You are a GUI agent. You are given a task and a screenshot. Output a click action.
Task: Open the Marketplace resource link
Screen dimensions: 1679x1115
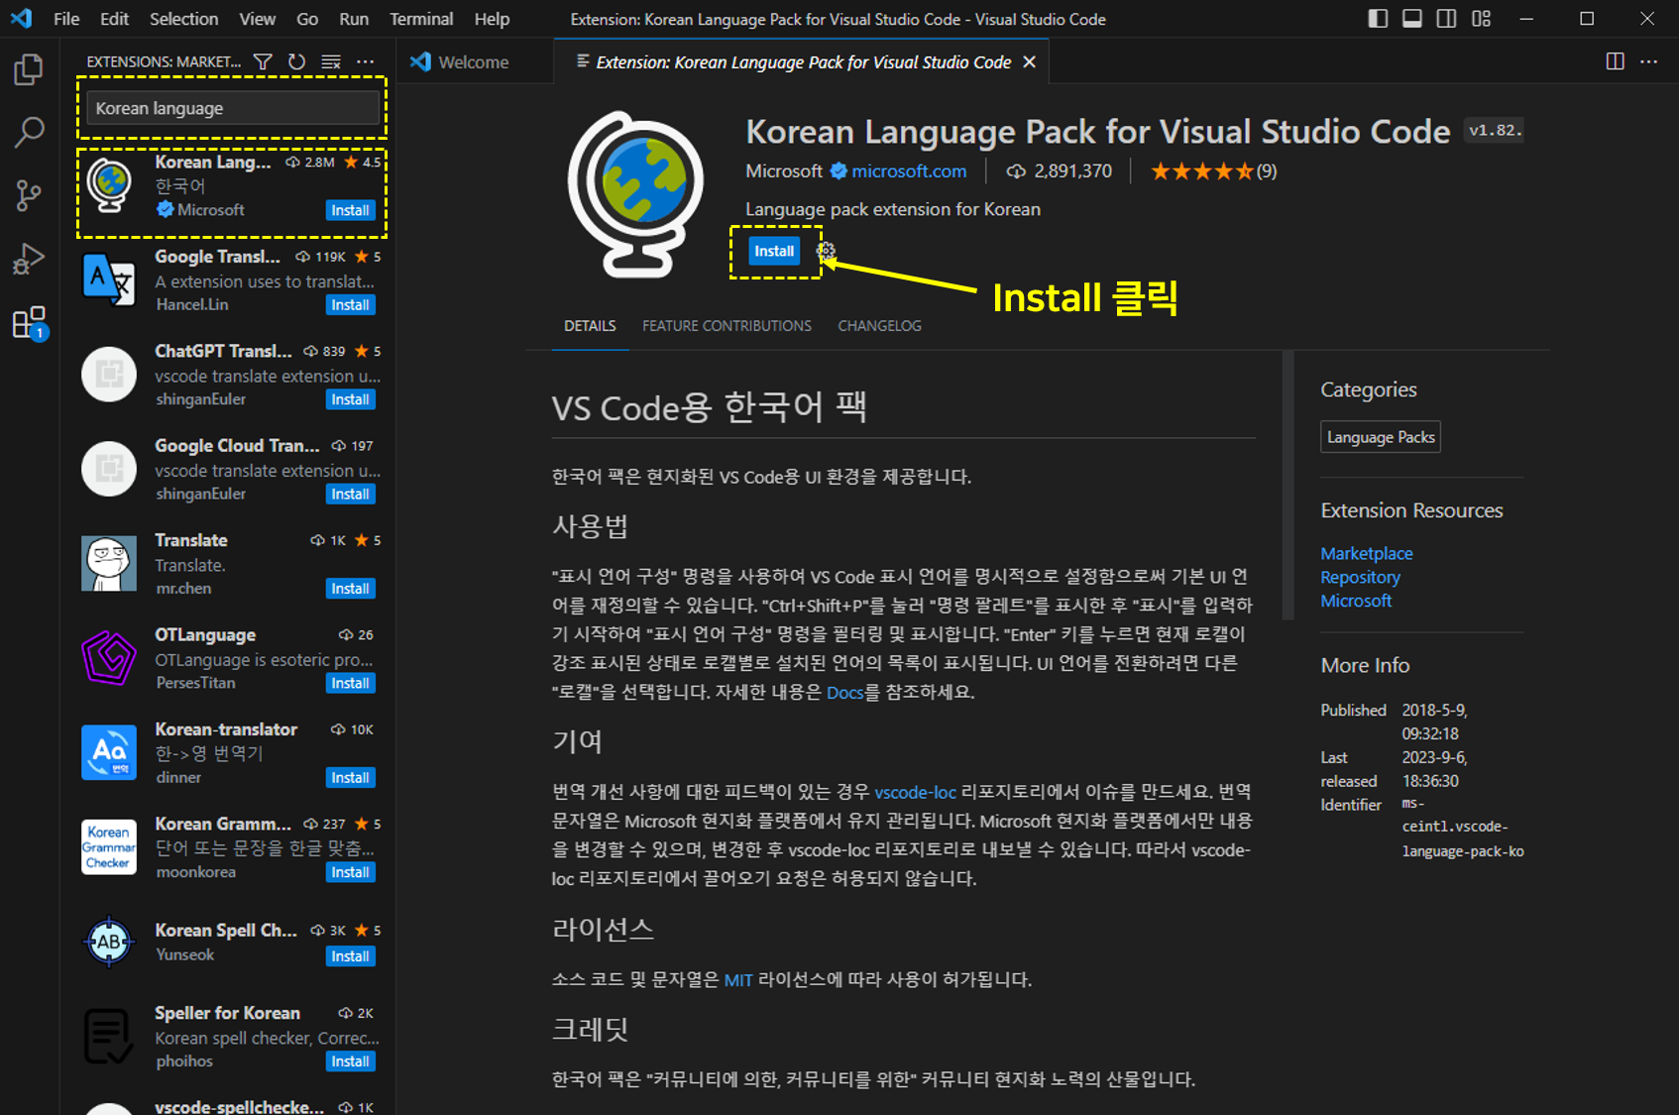(x=1366, y=553)
